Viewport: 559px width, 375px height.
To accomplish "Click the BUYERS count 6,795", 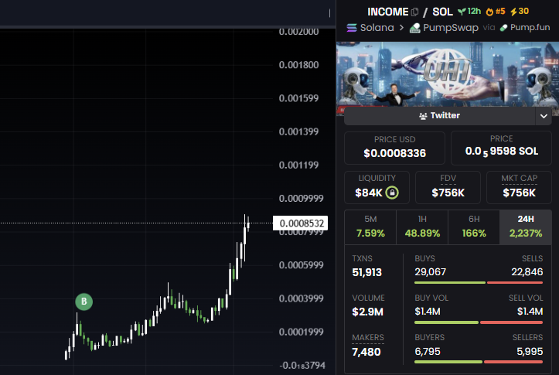I will tap(428, 352).
